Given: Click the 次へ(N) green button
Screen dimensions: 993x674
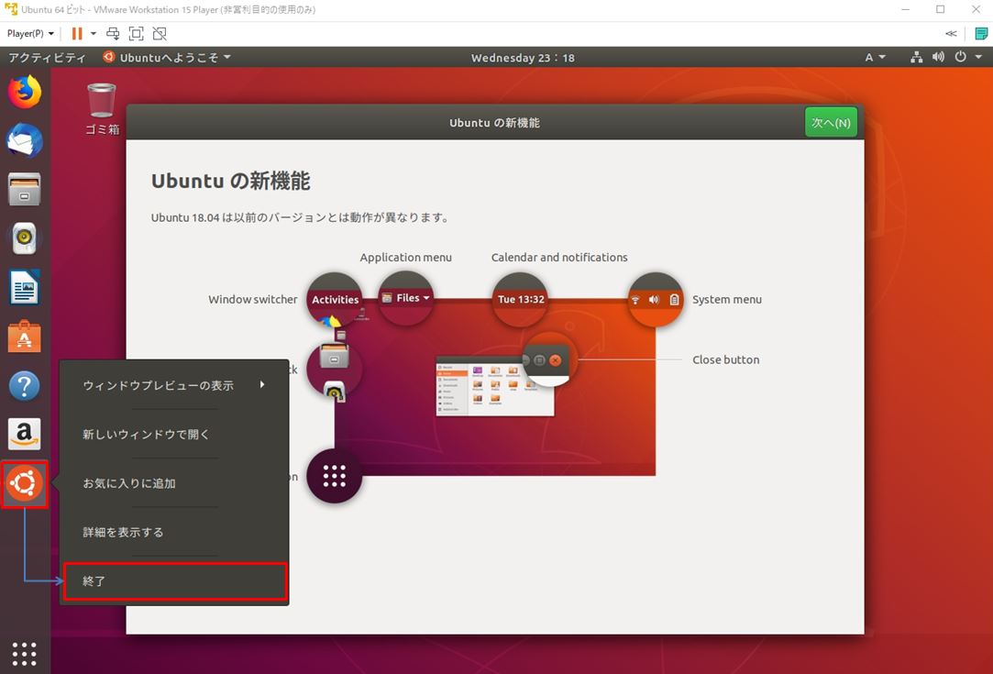Looking at the screenshot, I should pyautogui.click(x=831, y=122).
